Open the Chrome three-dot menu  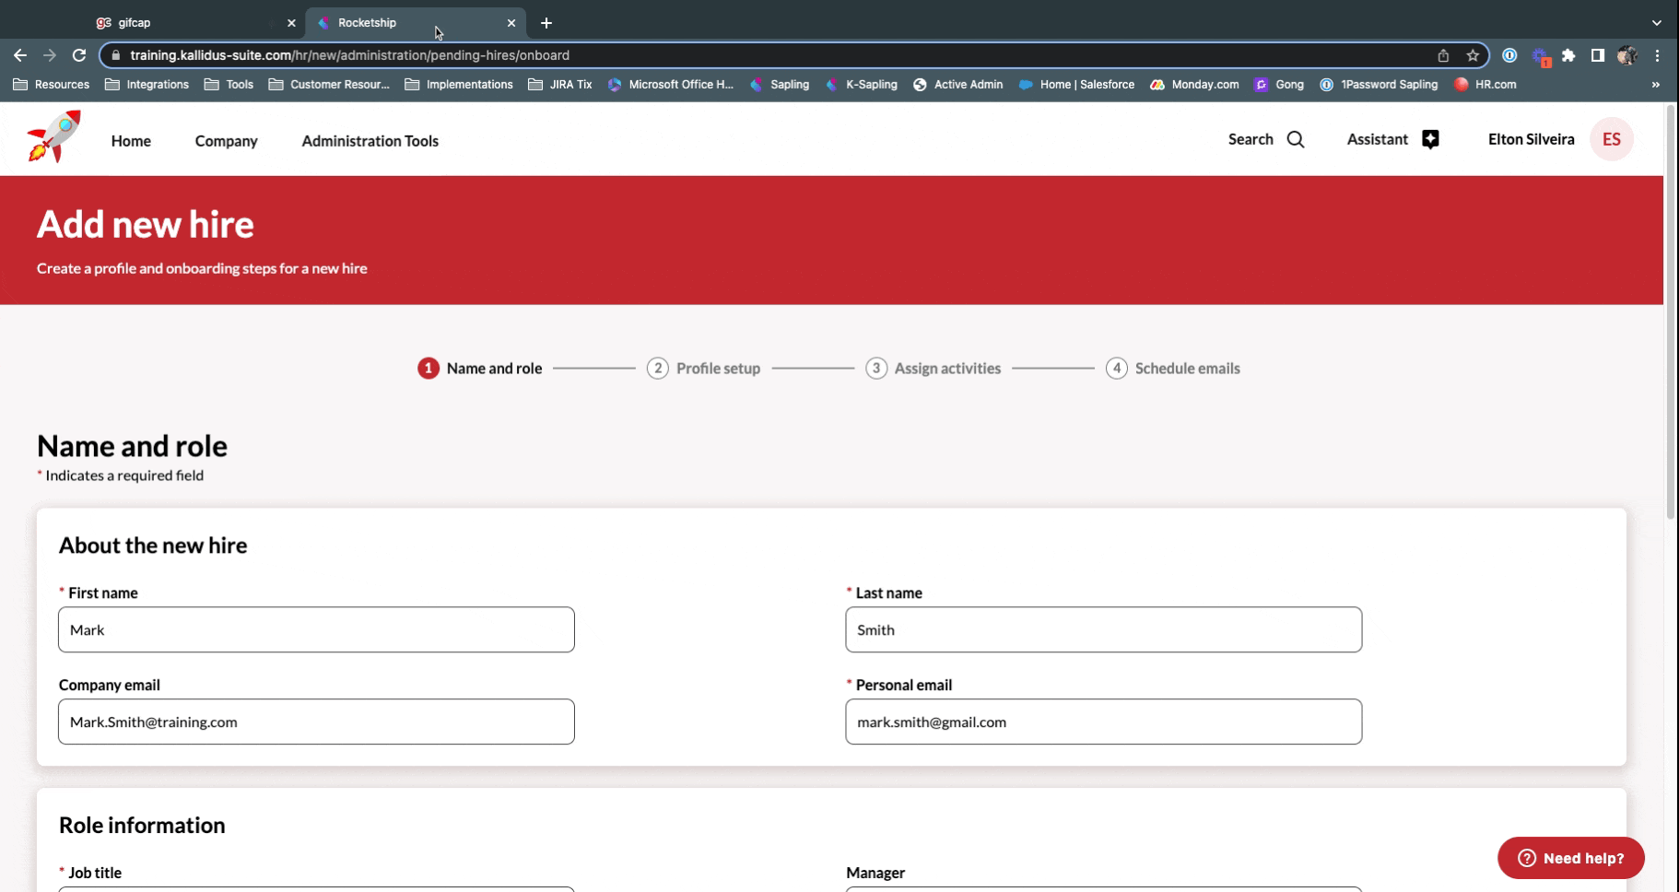(1657, 55)
